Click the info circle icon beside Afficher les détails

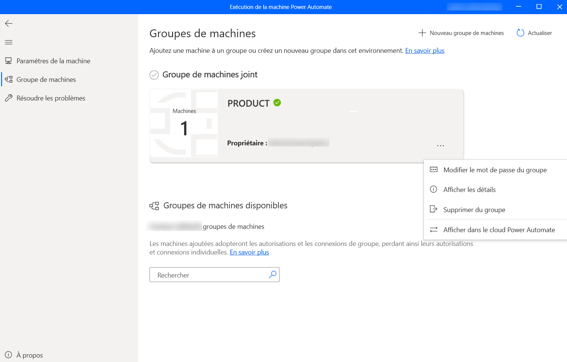pos(434,189)
